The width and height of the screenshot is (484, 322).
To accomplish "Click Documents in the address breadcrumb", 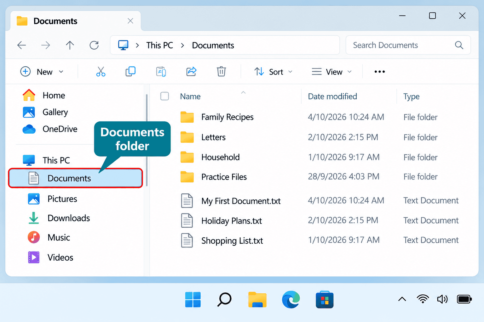I will 213,45.
